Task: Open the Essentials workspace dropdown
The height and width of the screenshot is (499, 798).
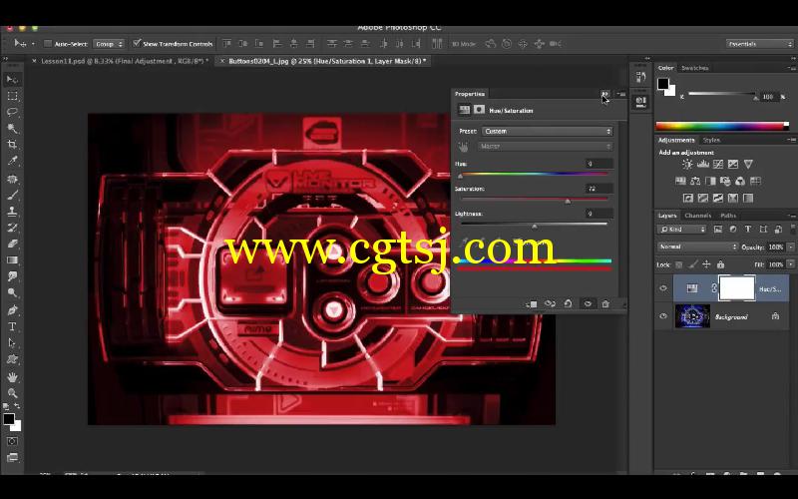Action: pyautogui.click(x=760, y=44)
